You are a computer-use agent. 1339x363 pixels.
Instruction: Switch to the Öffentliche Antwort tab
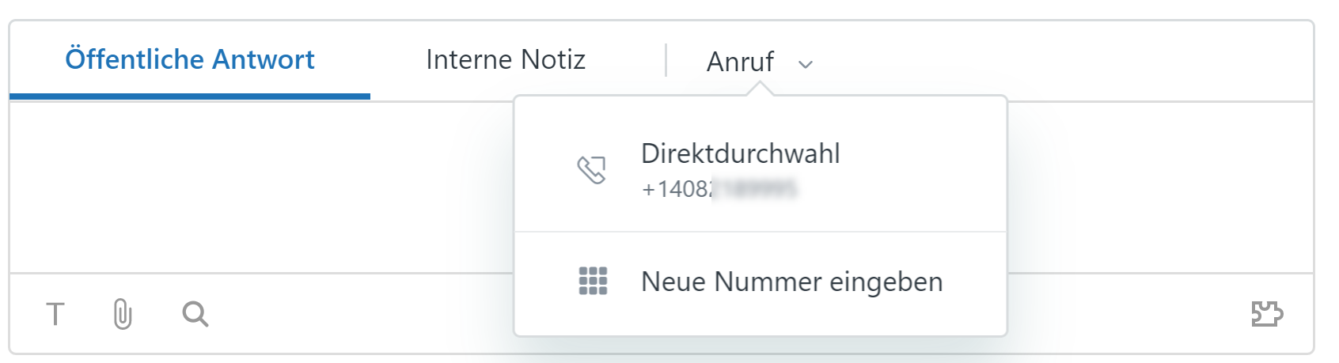click(190, 59)
